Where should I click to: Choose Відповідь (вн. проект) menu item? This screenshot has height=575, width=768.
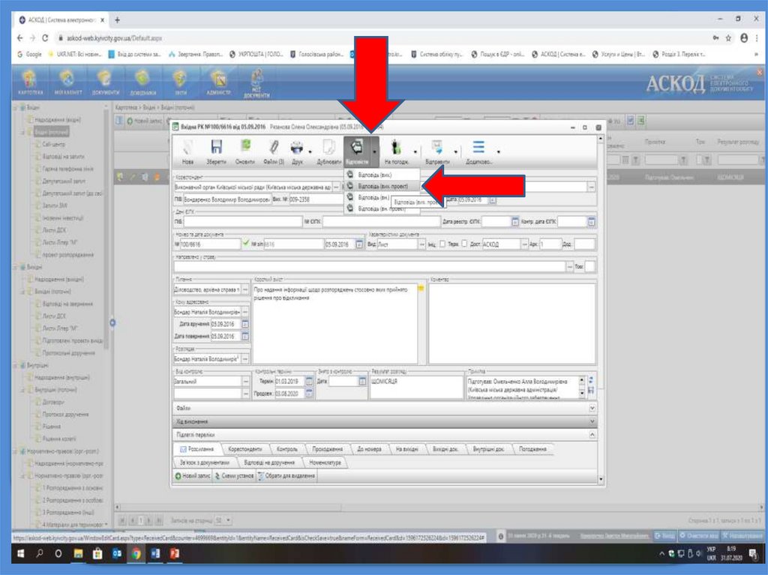382,208
